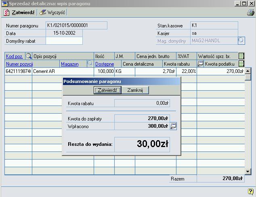The height and width of the screenshot is (197, 256).
Task: Click the Dostępne link header
Action: point(105,64)
